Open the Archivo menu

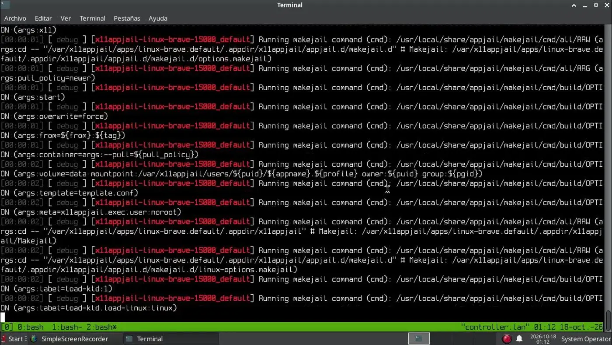pos(15,18)
